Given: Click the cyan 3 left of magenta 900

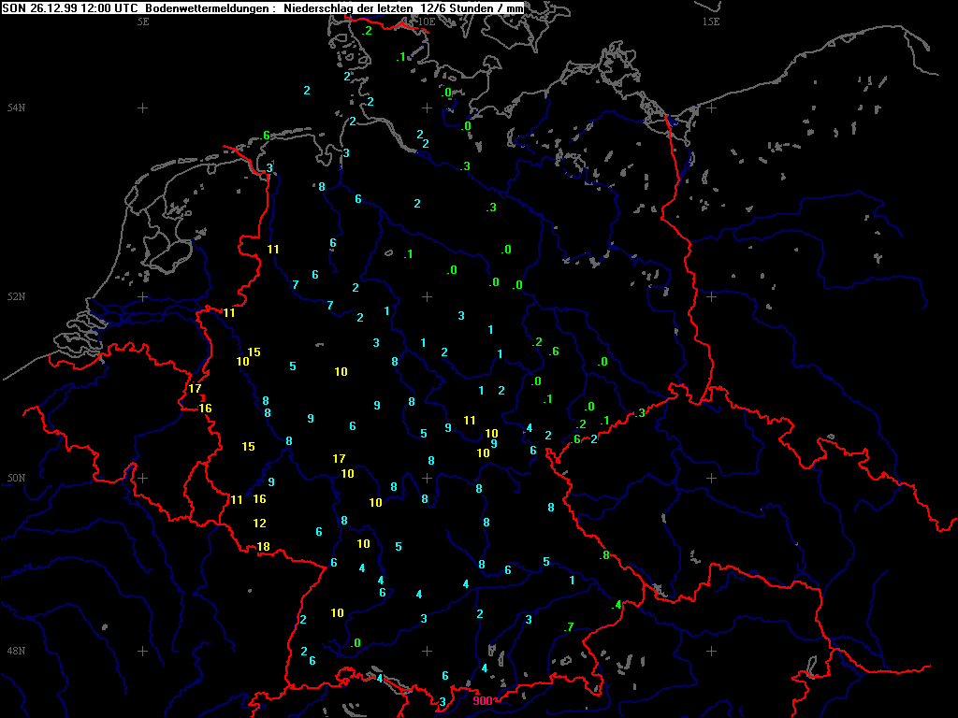Looking at the screenshot, I should pos(443,702).
